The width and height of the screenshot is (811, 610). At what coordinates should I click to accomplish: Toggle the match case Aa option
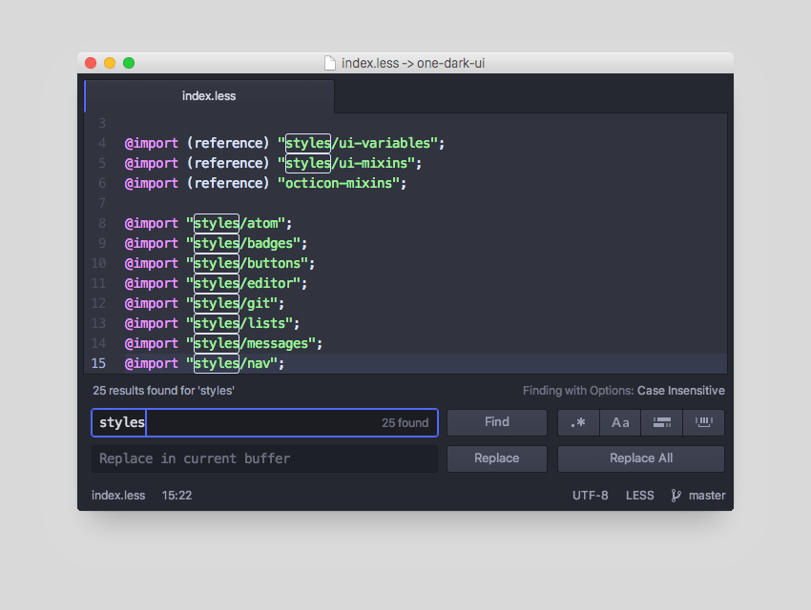pyautogui.click(x=620, y=422)
